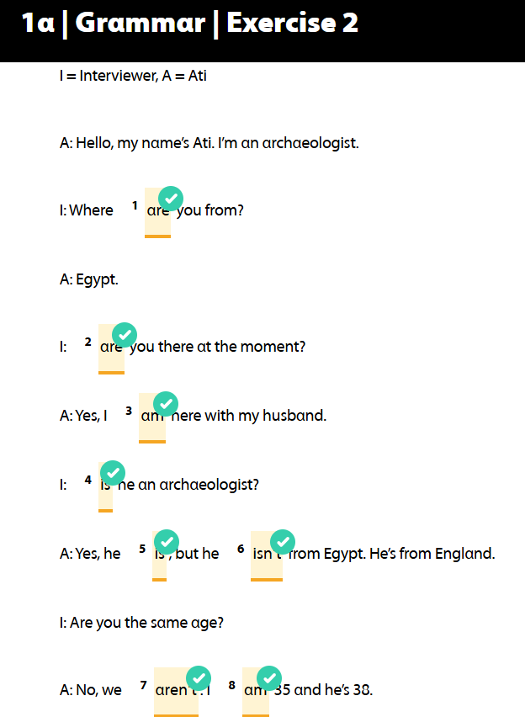Click the green checkmark on answer 8

pos(269,678)
